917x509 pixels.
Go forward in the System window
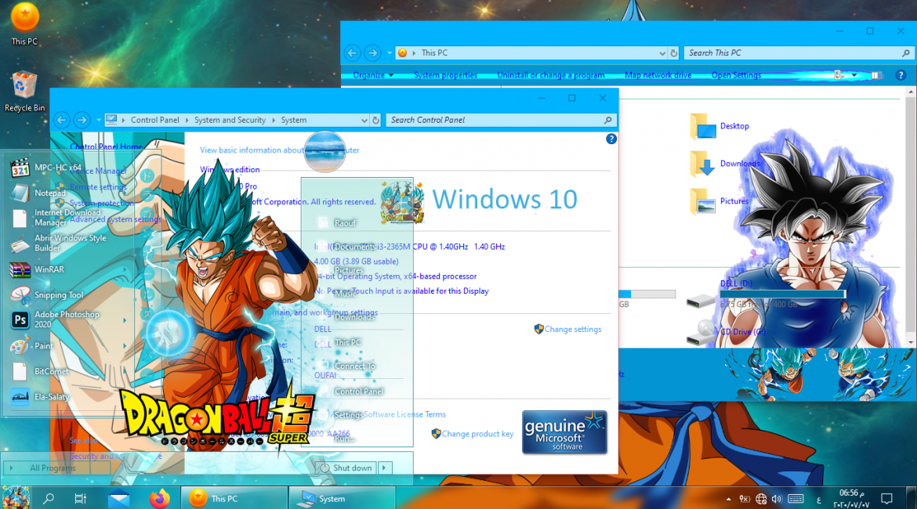(x=82, y=120)
